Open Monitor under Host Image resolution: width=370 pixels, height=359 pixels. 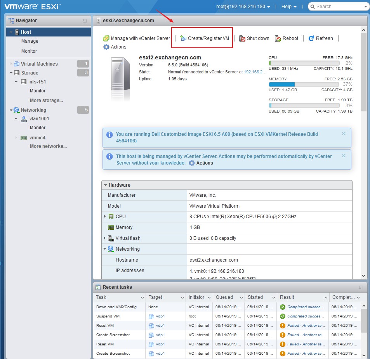click(29, 51)
